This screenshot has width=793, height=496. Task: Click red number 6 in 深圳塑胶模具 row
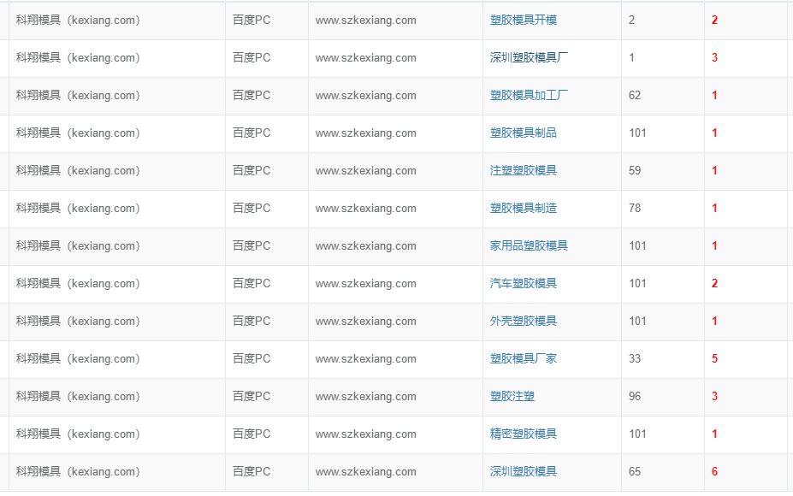coord(714,471)
